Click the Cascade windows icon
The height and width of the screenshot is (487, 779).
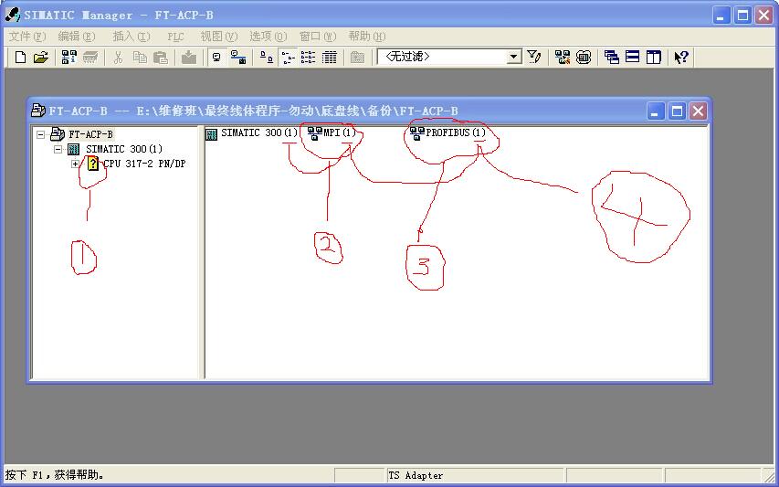[x=612, y=58]
